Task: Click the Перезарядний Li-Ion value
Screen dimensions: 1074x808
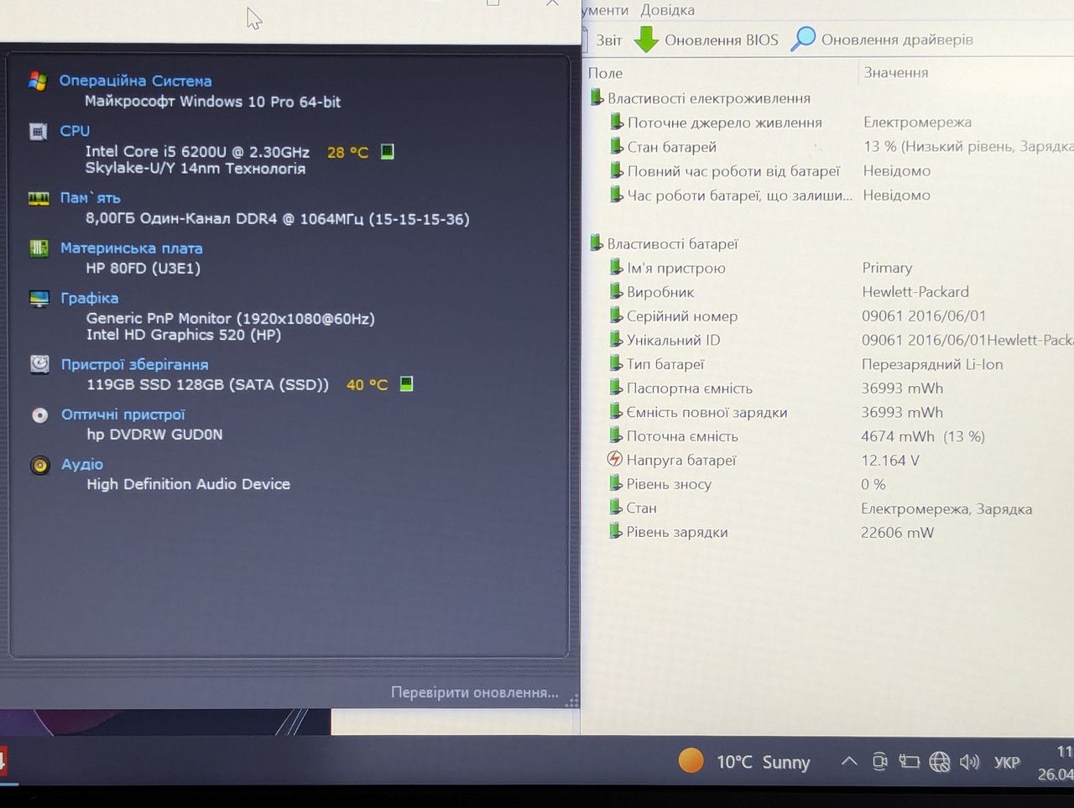Action: pos(932,364)
